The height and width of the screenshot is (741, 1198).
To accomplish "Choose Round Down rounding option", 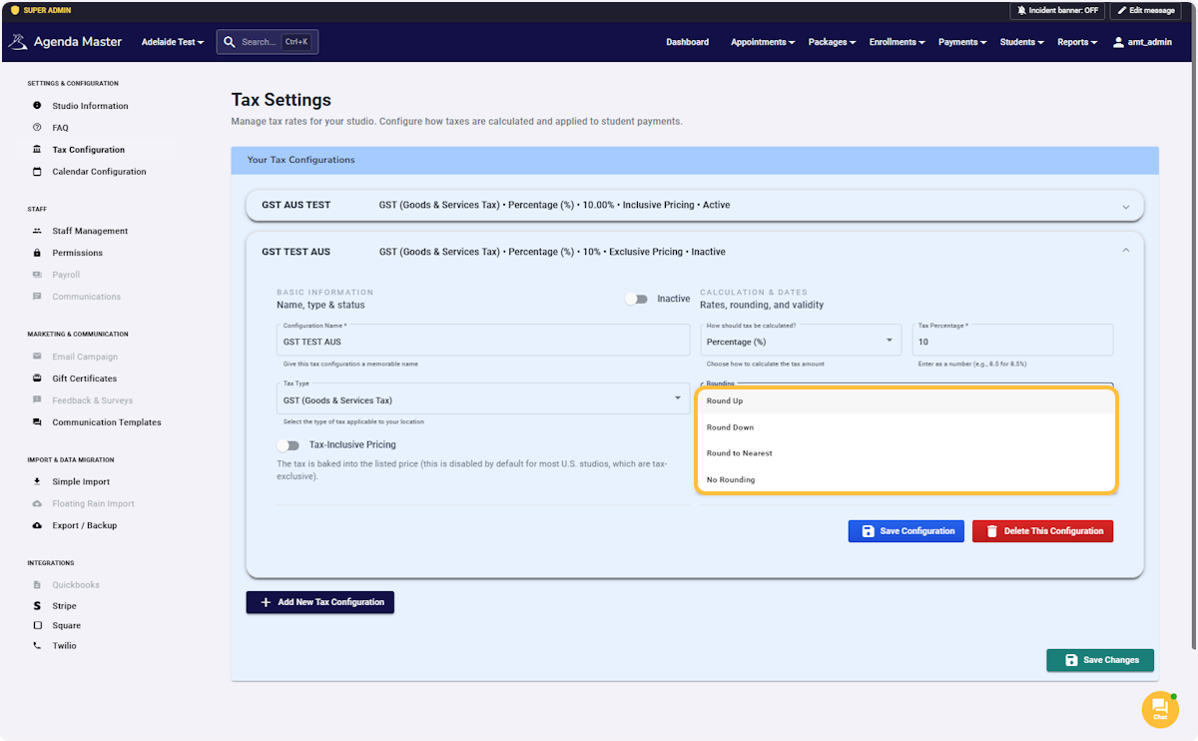I will coord(906,427).
